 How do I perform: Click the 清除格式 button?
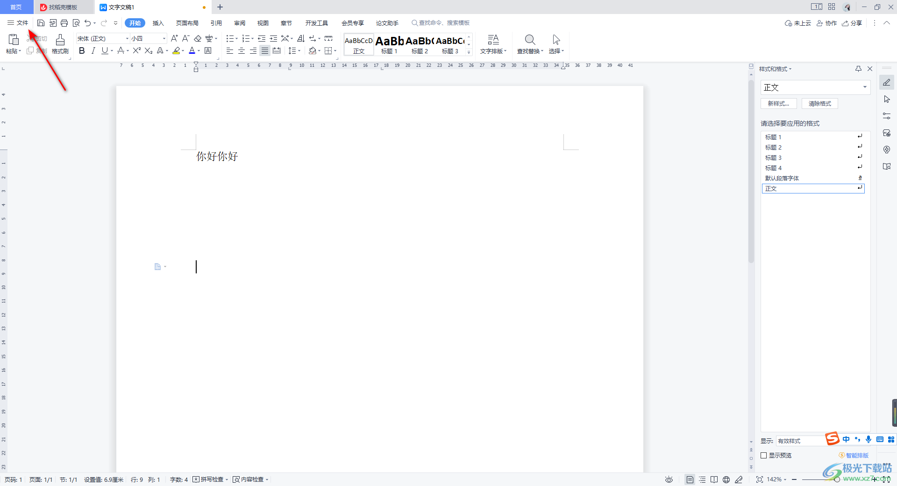pyautogui.click(x=820, y=104)
